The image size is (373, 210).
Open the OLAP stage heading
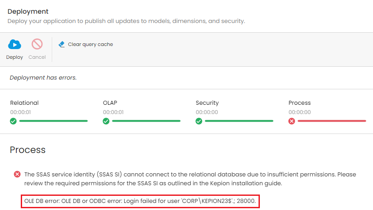click(110, 103)
